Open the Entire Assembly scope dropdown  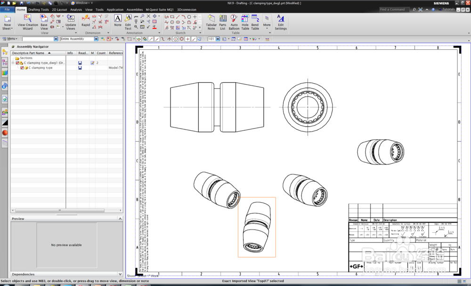[96, 39]
